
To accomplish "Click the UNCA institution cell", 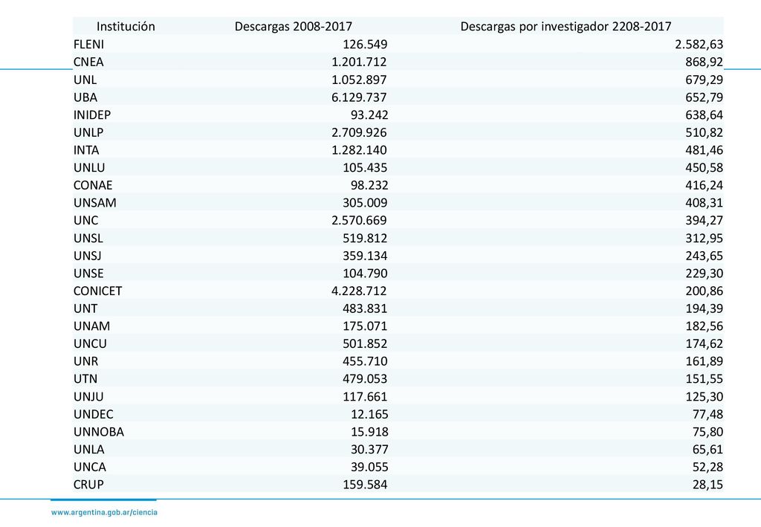I will coord(90,467).
